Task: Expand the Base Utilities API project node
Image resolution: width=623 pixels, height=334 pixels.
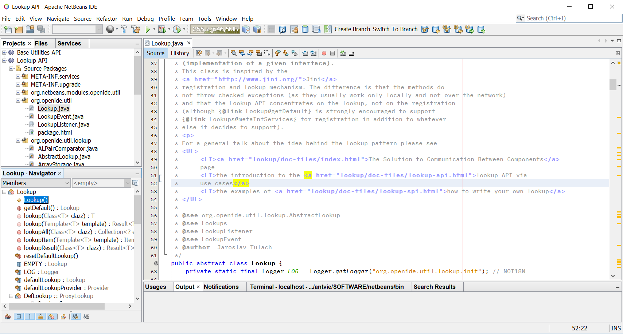Action: click(x=4, y=52)
